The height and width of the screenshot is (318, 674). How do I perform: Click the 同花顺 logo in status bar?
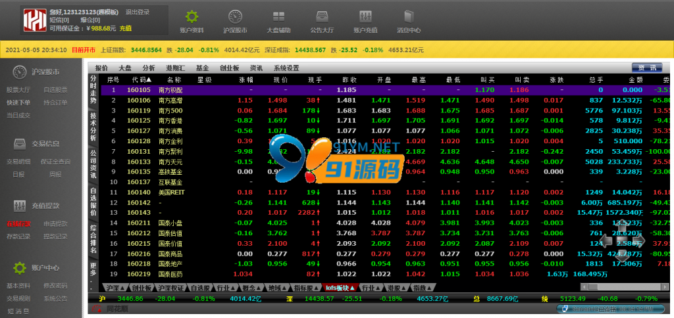109,309
